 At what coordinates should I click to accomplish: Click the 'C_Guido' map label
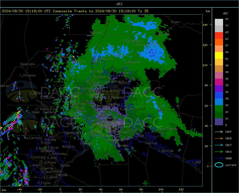[36, 93]
